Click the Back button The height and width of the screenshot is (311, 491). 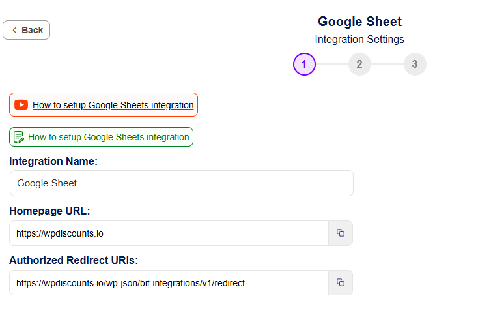pyautogui.click(x=26, y=30)
